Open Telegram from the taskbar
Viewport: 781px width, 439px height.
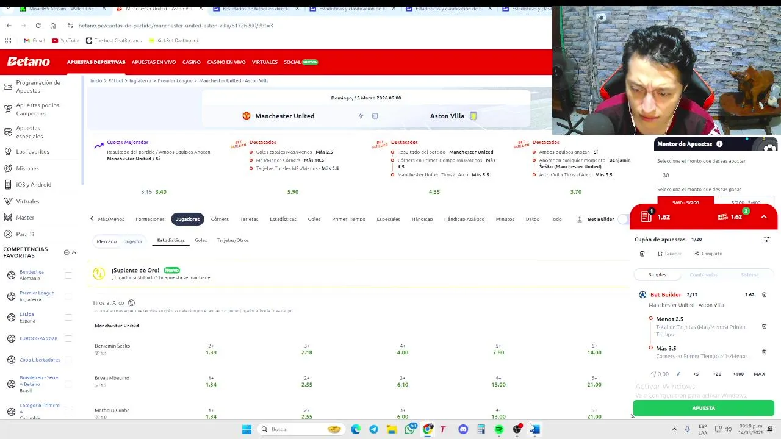[373, 429]
